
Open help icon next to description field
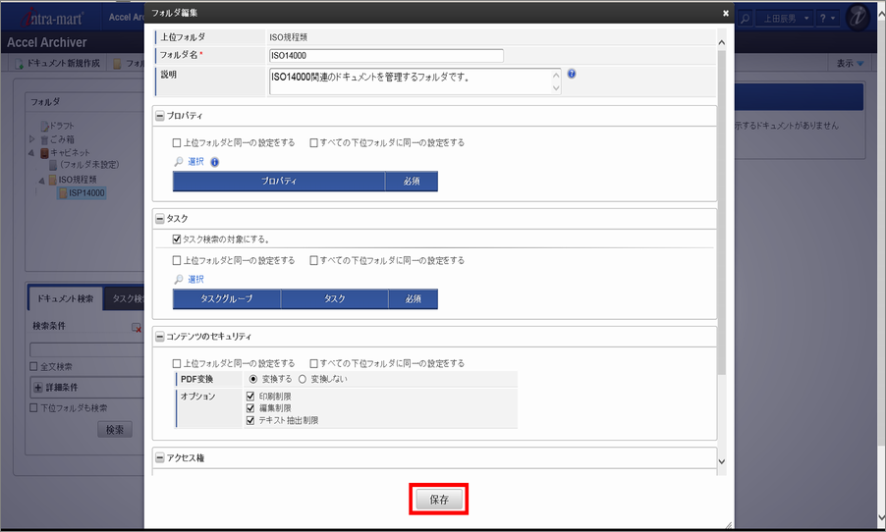click(572, 74)
